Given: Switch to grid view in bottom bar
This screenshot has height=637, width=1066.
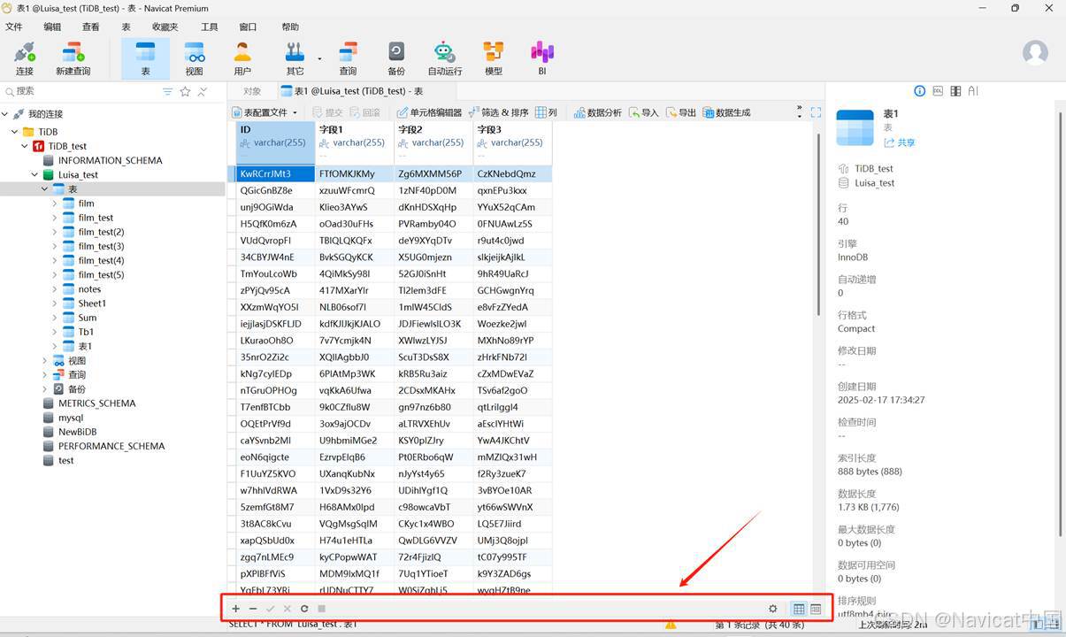Looking at the screenshot, I should pyautogui.click(x=799, y=609).
